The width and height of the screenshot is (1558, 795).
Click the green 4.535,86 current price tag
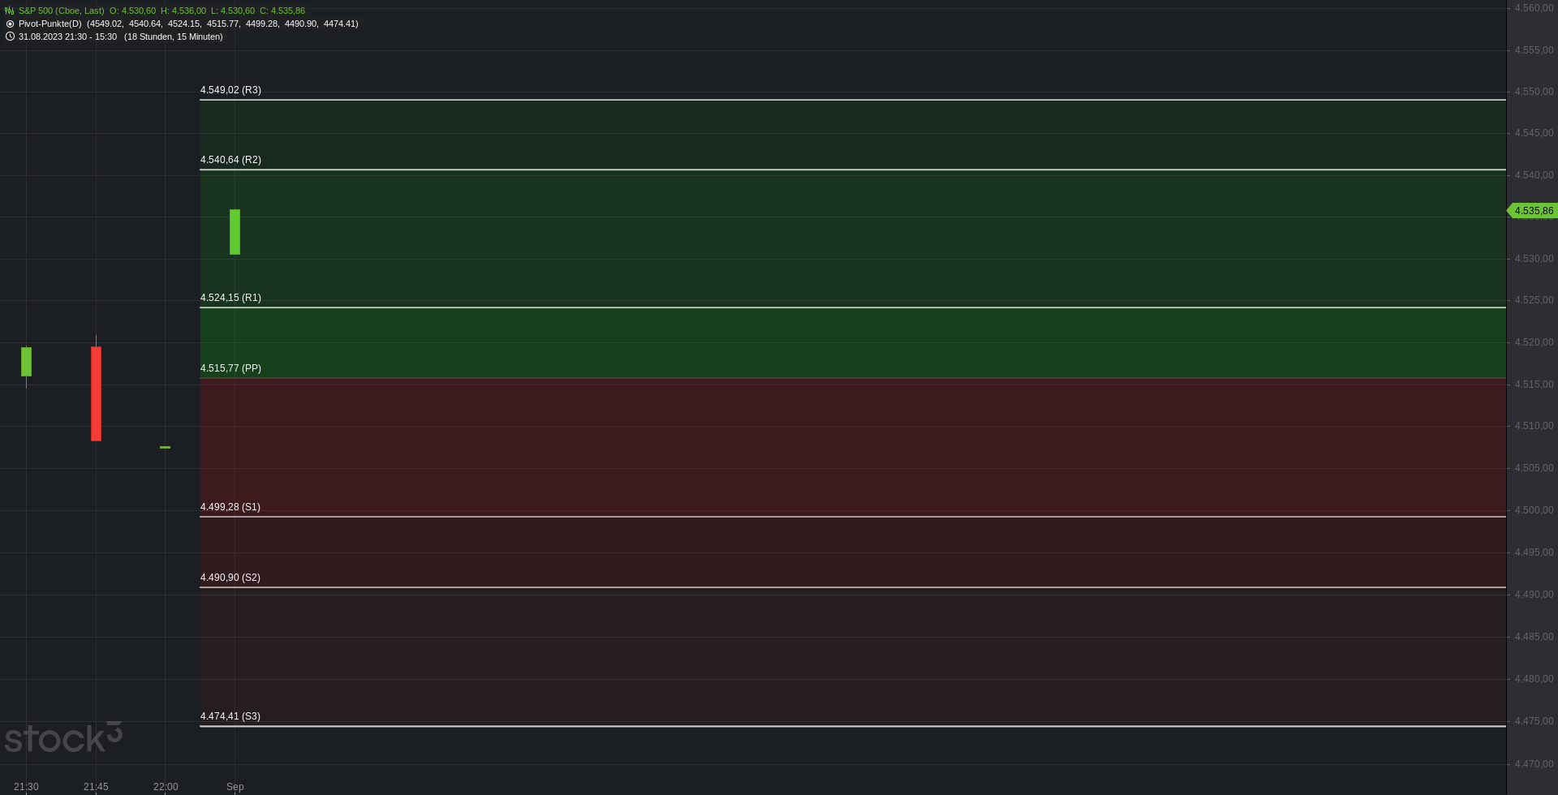pyautogui.click(x=1532, y=211)
